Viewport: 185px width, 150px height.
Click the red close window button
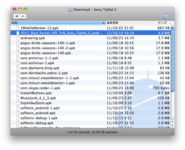14,10
